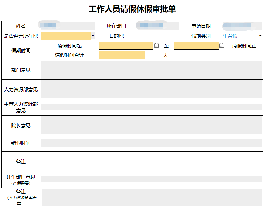Click the leave end date field
The width and height of the screenshot is (267, 209).
coord(196,45)
